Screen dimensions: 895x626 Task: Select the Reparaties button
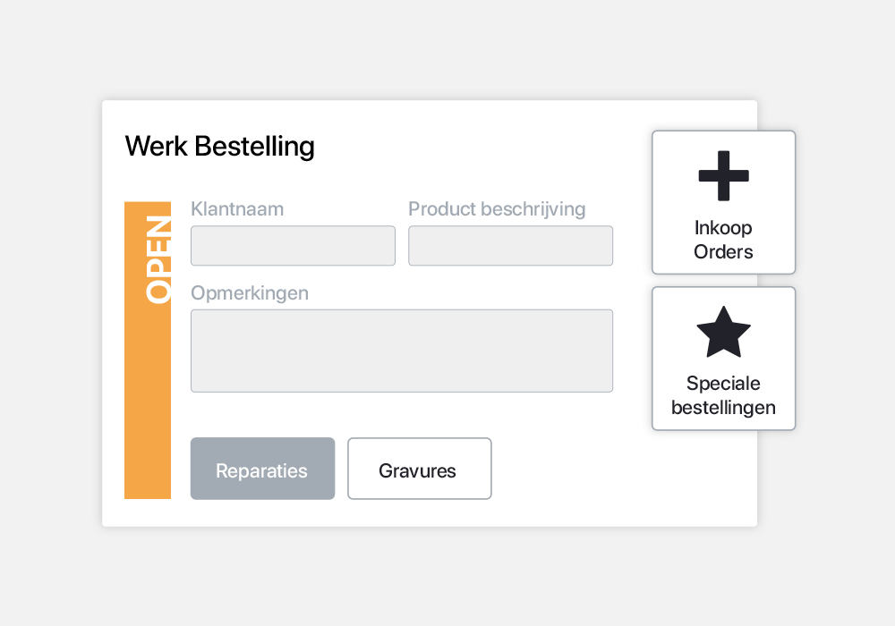[262, 469]
